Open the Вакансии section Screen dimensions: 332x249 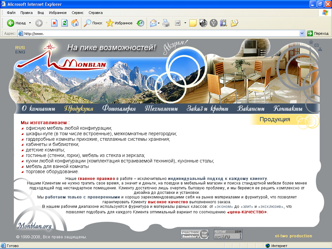click(251, 108)
